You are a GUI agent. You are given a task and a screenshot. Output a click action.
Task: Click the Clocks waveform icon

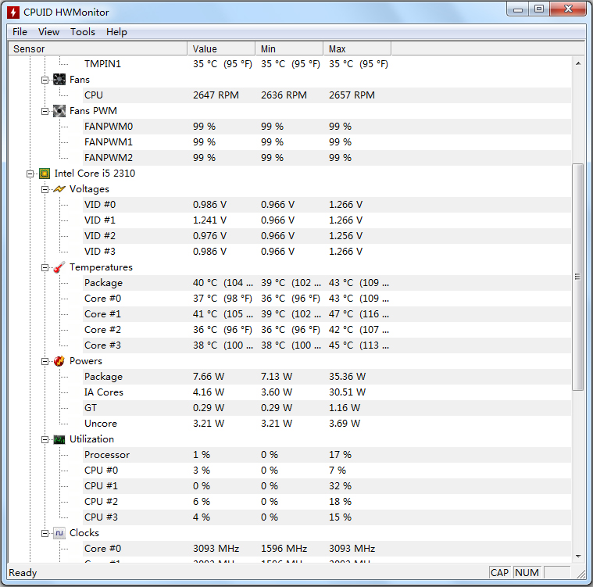[59, 533]
